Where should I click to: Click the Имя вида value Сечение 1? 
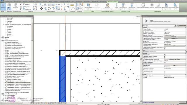(175, 67)
